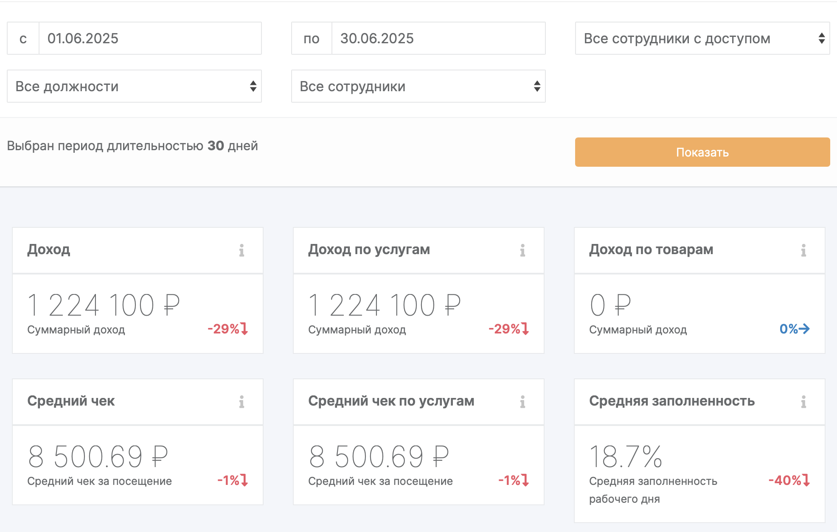The width and height of the screenshot is (837, 532).
Task: Click Суммарный доход label in Доход по товарам
Action: tap(638, 330)
